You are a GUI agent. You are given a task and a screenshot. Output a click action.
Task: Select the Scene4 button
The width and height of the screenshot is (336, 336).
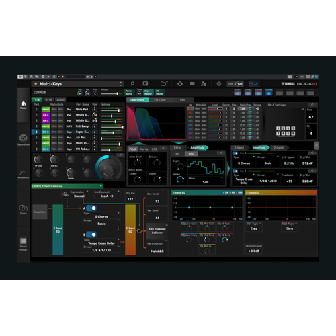[x=269, y=93]
